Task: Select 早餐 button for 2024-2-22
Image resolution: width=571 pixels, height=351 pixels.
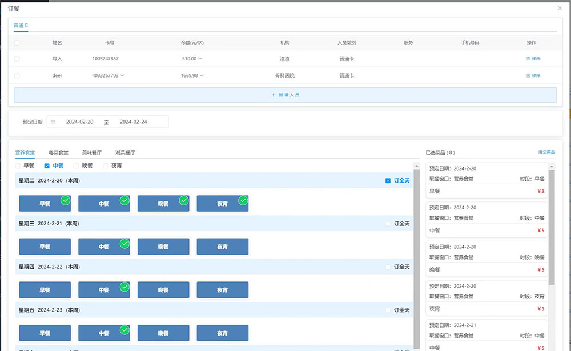Action: 45,290
